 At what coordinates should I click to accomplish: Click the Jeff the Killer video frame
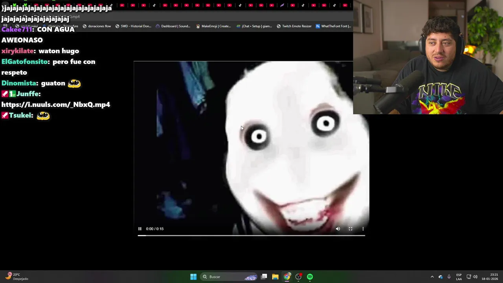point(251,149)
